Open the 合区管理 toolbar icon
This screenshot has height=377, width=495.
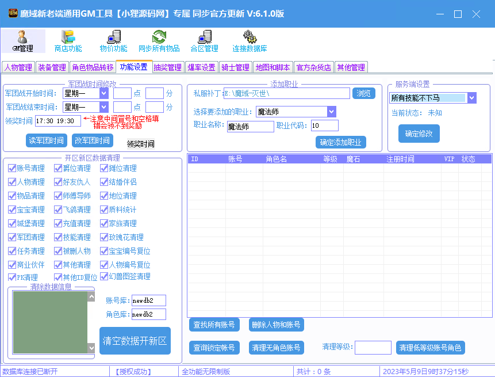coord(204,37)
